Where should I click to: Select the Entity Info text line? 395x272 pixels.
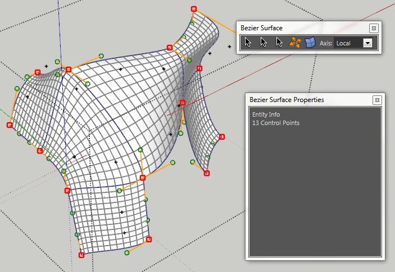coord(266,115)
